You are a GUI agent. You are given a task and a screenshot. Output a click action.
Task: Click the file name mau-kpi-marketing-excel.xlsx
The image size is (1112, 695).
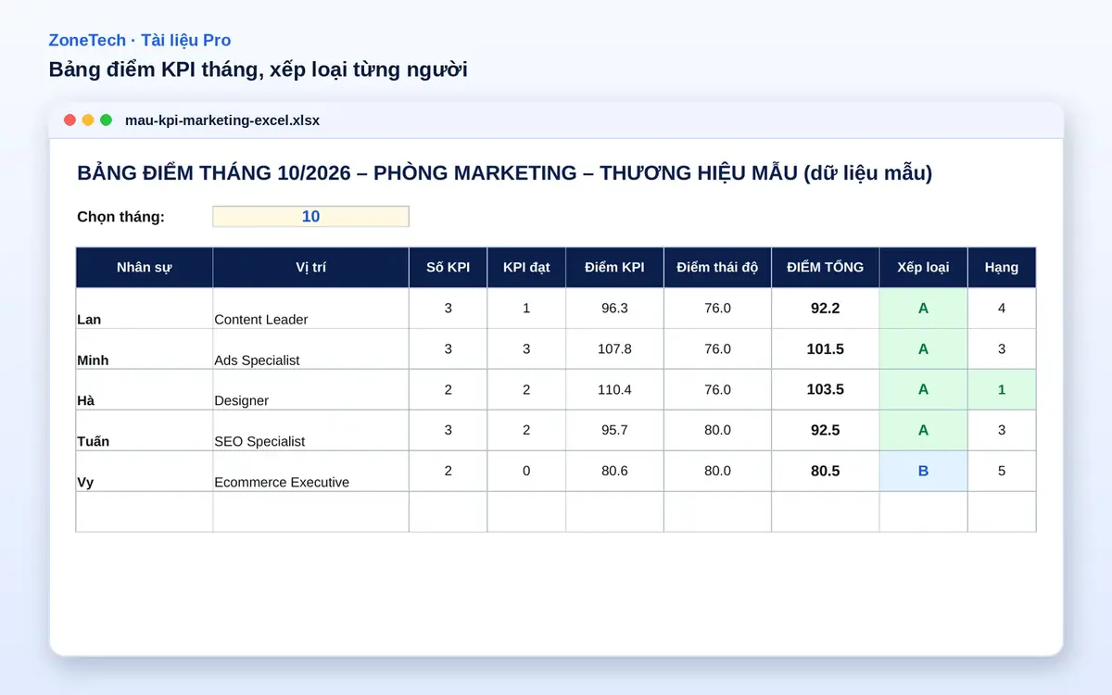coord(222,120)
